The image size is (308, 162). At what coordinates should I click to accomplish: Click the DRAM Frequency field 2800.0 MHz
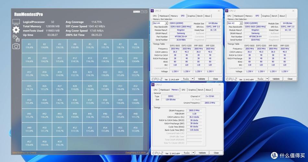click(x=194, y=110)
